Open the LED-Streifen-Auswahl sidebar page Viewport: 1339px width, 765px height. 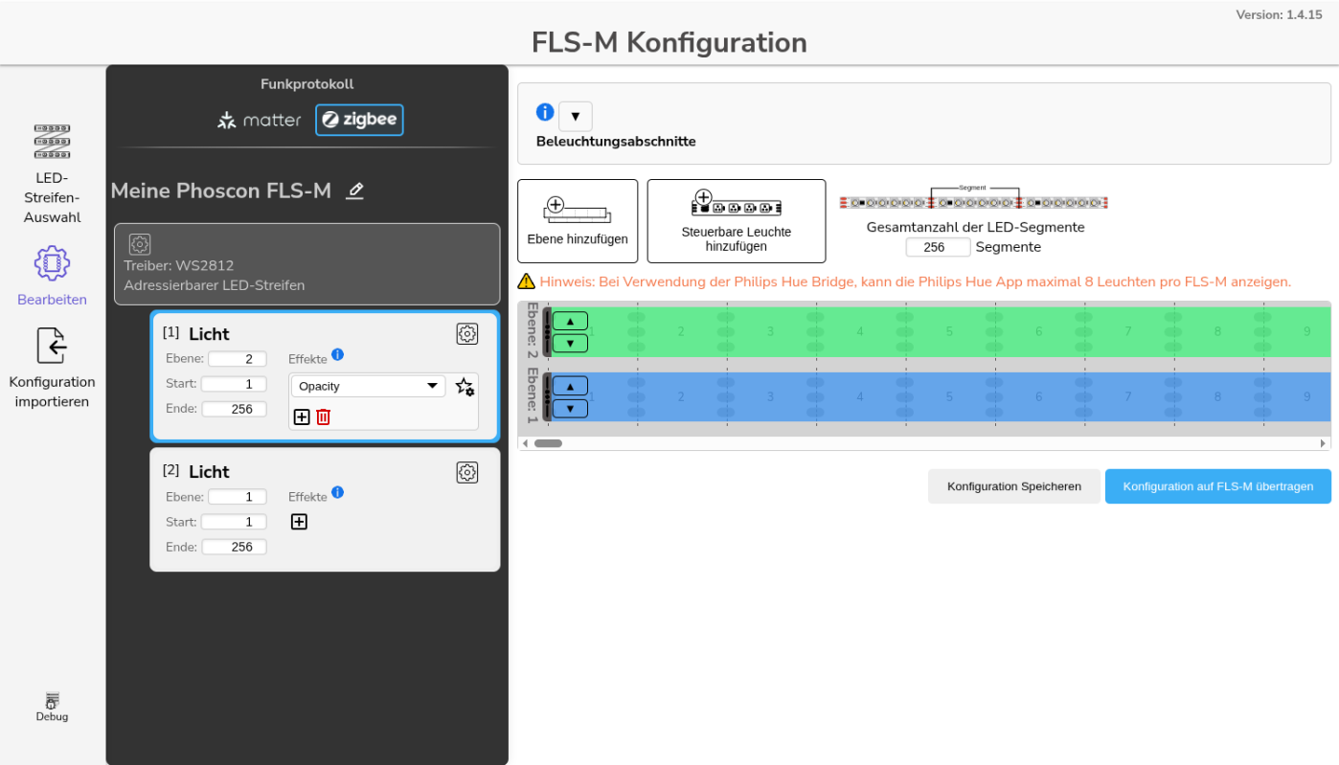click(52, 174)
